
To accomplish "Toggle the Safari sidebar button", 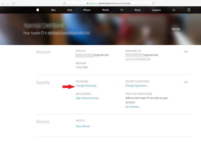I will click(14, 3).
